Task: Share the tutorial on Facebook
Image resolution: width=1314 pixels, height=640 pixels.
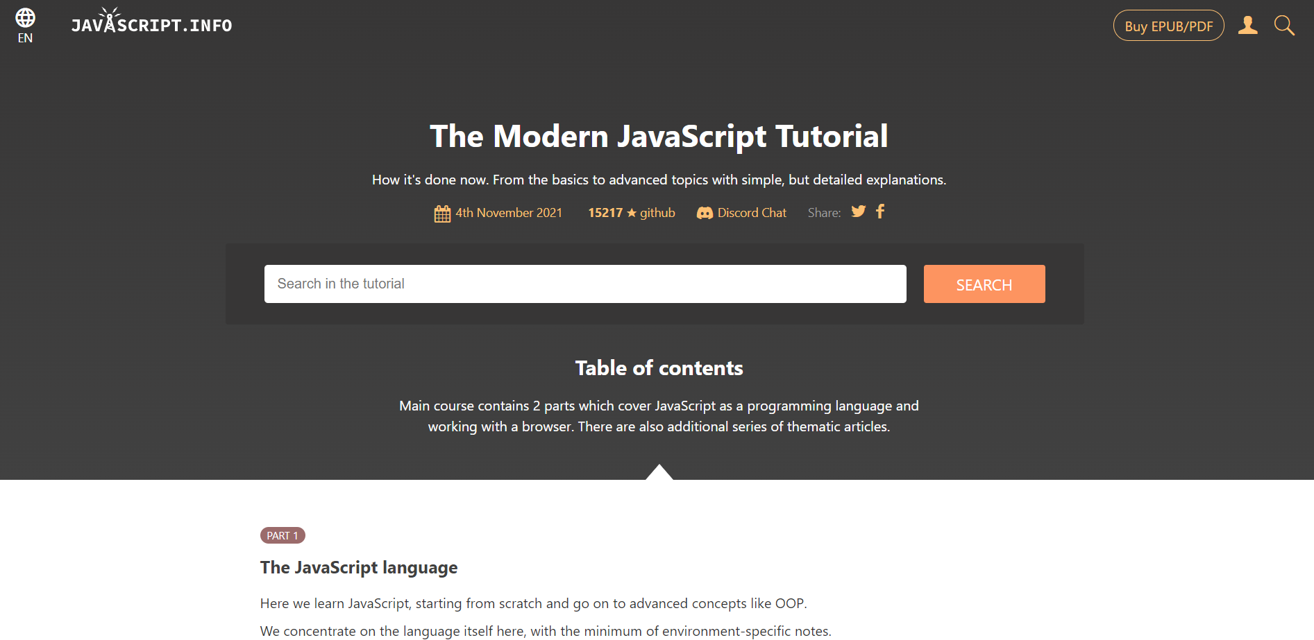Action: [x=880, y=211]
